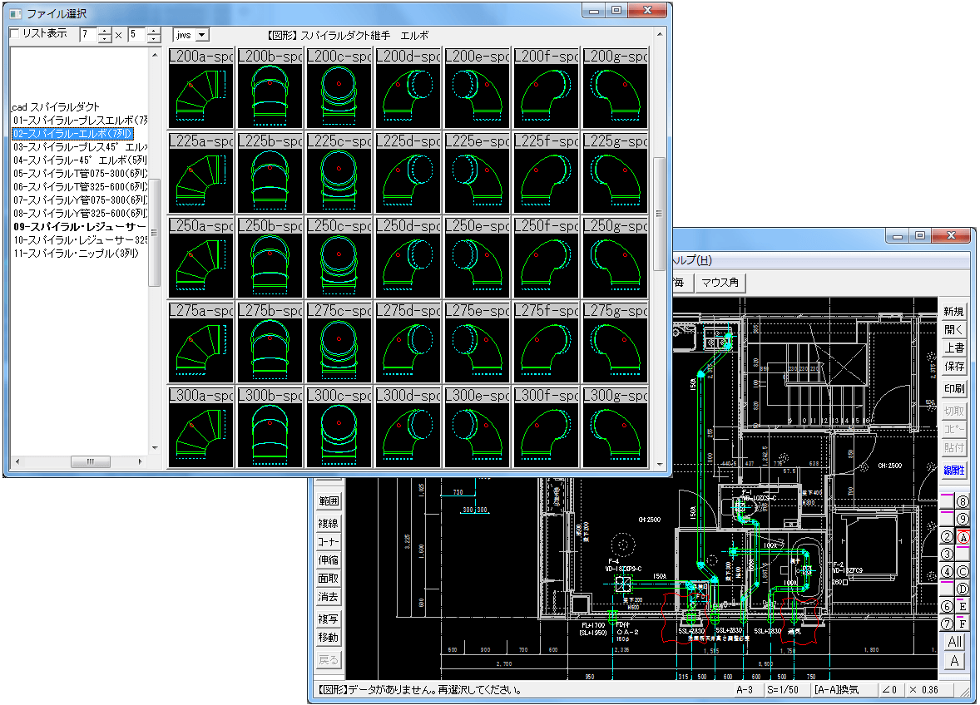Select the 複線 (double line) tool
This screenshot has height=705, width=980.
coord(329,524)
